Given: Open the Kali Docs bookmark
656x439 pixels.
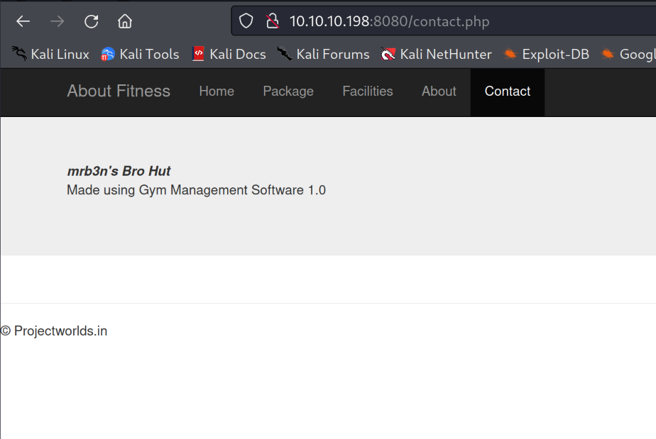Looking at the screenshot, I should (x=229, y=54).
